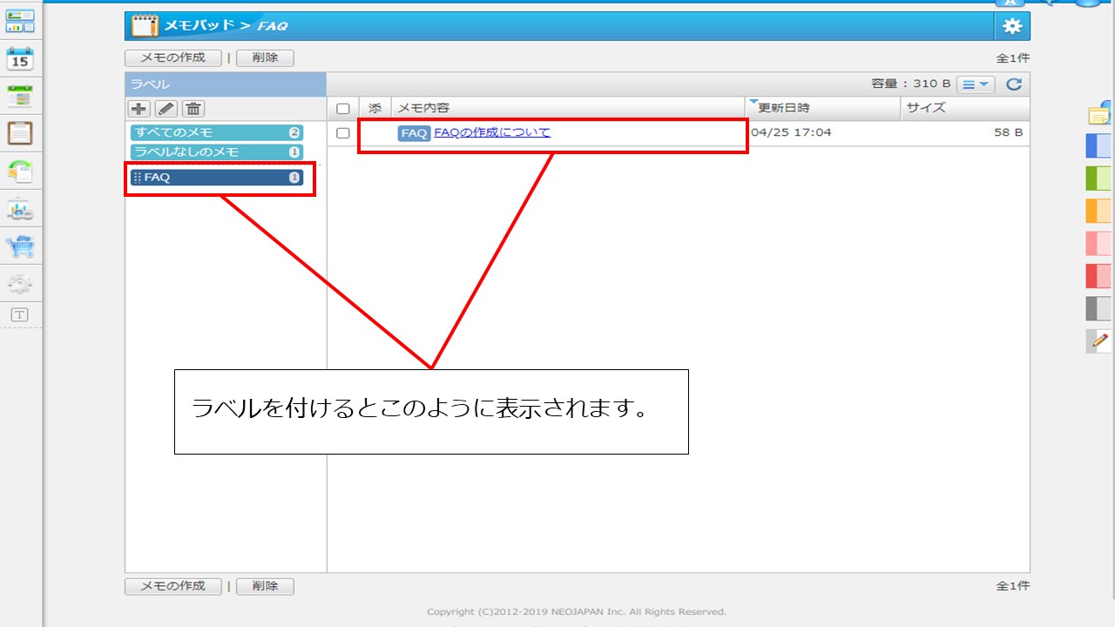Image resolution: width=1115 pixels, height=627 pixels.
Task: Click the T text box icon in the sidebar
Action: point(19,314)
